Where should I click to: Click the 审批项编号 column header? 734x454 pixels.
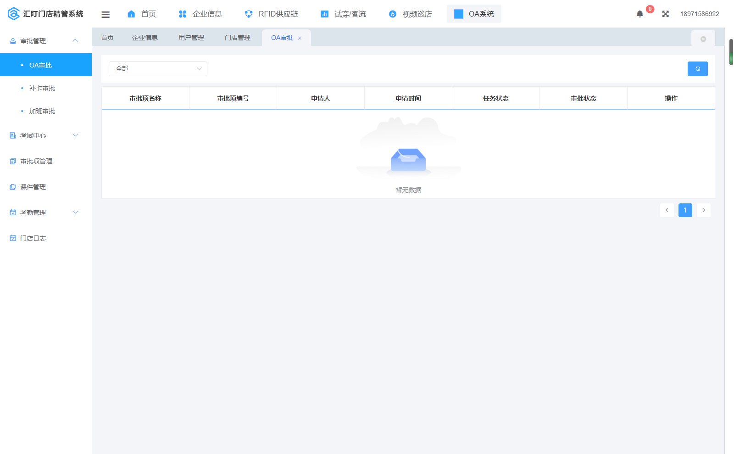coord(233,98)
